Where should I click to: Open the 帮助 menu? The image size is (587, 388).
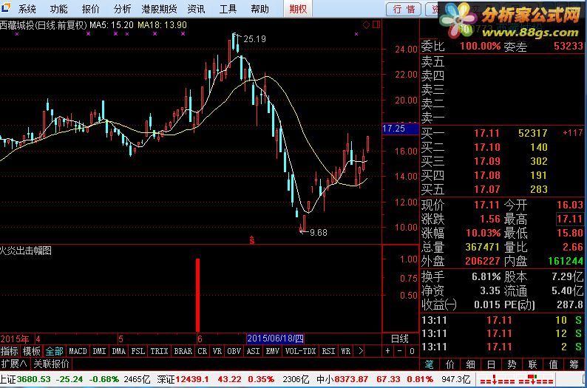point(259,8)
